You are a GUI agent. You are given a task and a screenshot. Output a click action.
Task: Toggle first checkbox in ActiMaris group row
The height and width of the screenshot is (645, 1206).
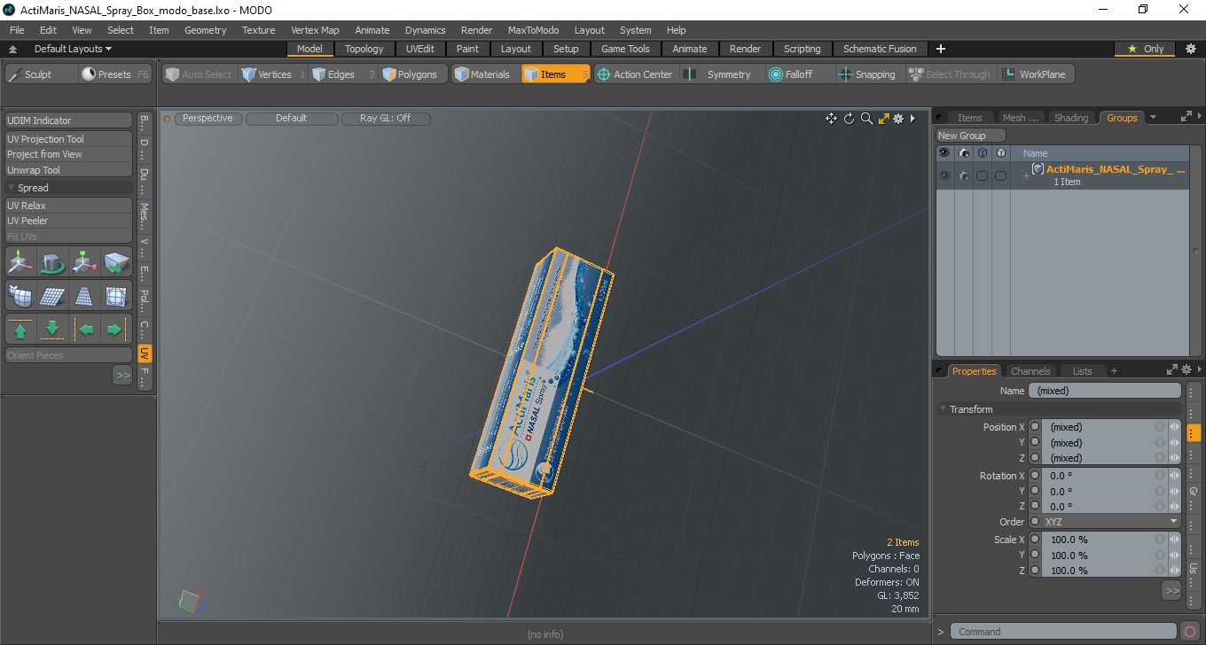pyautogui.click(x=982, y=175)
